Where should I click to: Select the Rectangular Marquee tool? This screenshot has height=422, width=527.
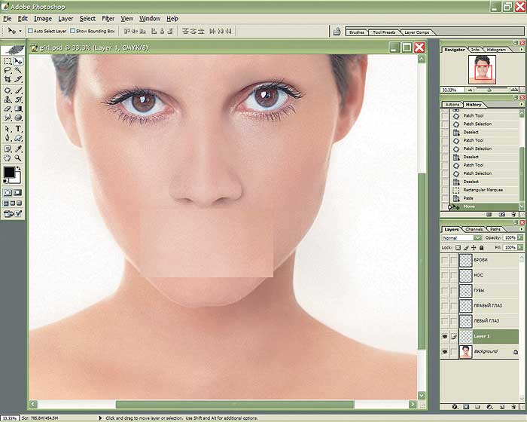[x=7, y=61]
